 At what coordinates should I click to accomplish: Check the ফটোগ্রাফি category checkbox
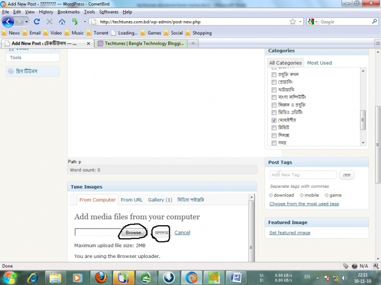click(274, 90)
